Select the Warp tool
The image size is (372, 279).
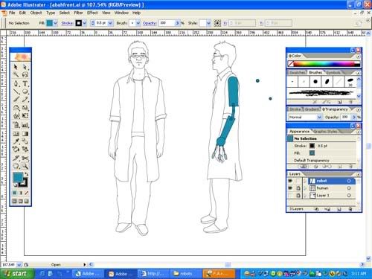pyautogui.click(x=16, y=116)
